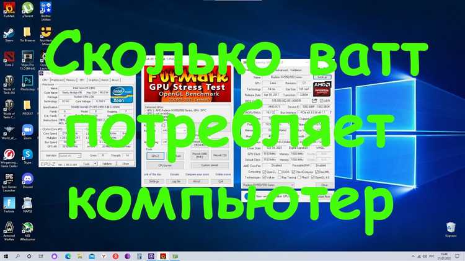Viewport: 465px width, 261px height.
Task: Open the Recycle Bin on the desktop
Action: (451, 230)
